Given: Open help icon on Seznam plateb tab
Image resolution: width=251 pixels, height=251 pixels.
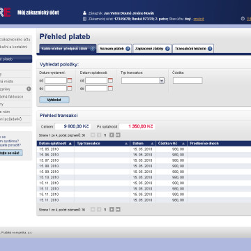Looking at the screenshot, I should point(128,49).
